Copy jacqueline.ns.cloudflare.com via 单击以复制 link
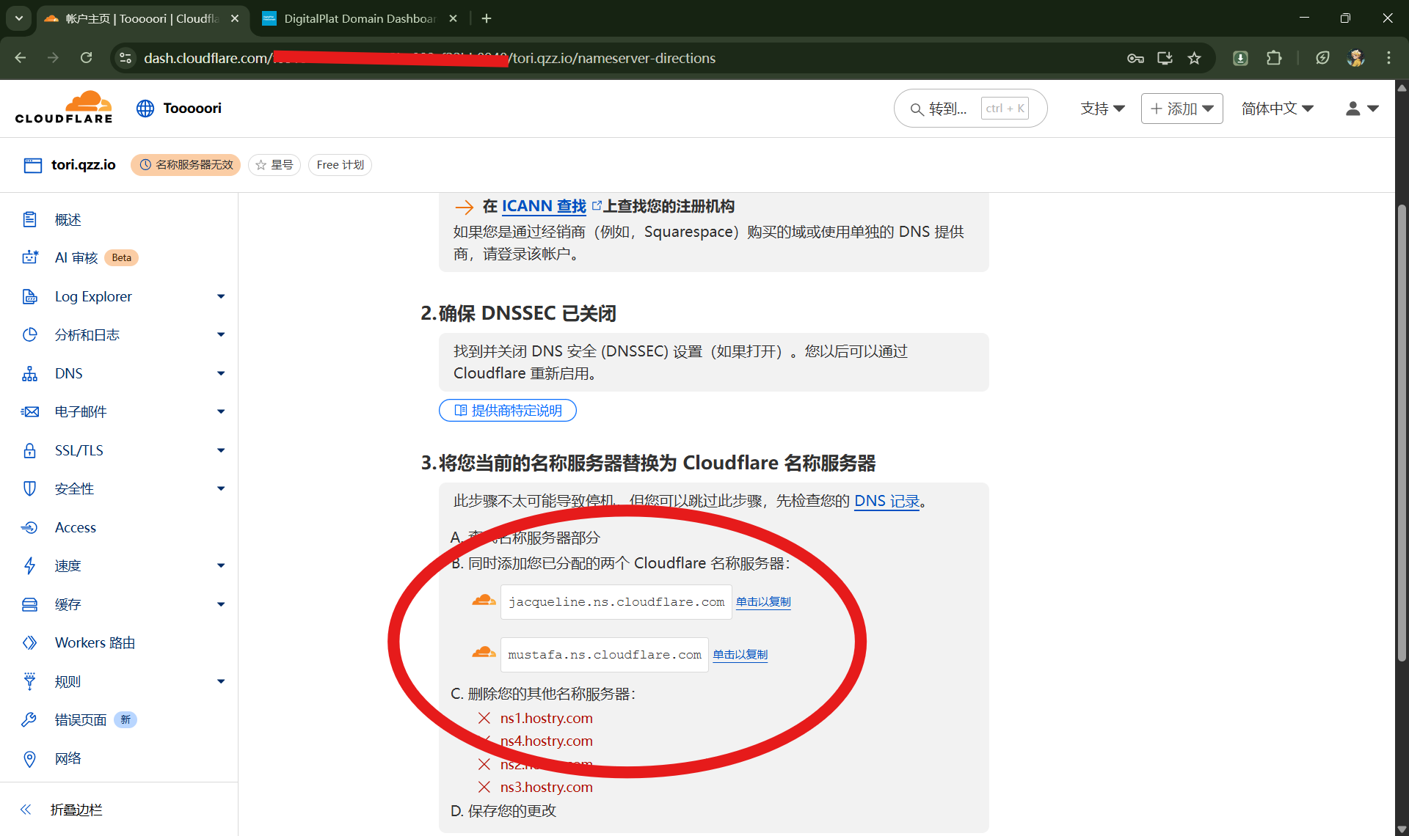The width and height of the screenshot is (1409, 836). (763, 602)
